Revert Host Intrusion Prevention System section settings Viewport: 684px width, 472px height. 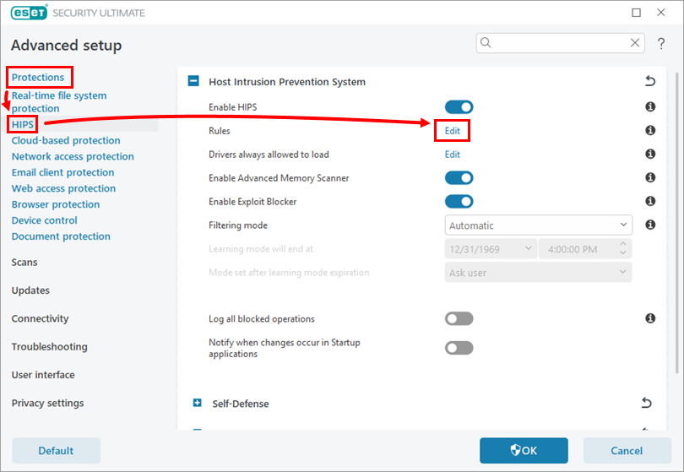[x=650, y=81]
